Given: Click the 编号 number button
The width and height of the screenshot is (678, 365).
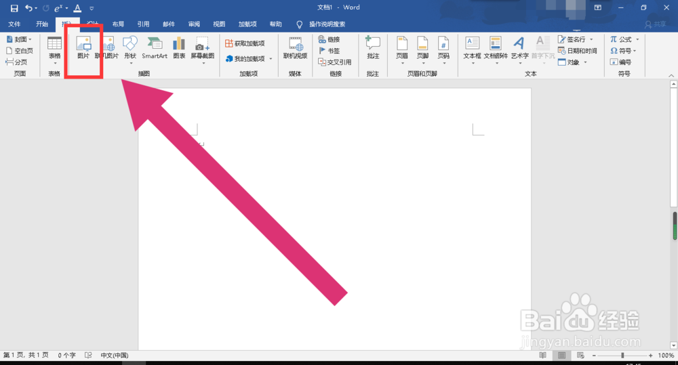Looking at the screenshot, I should [x=620, y=62].
